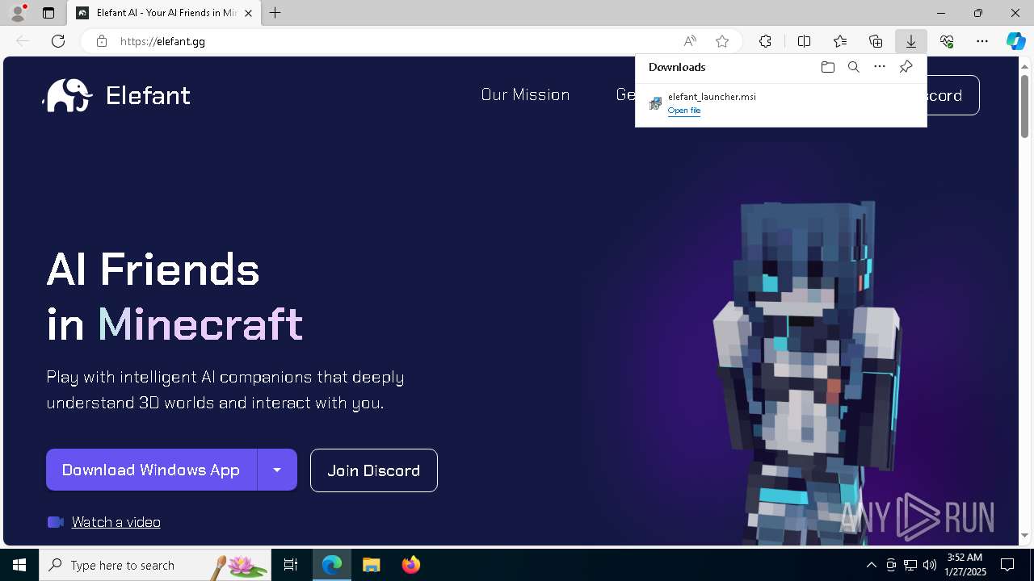Click the Minecraft character image
1034x581 pixels.
tap(808, 371)
